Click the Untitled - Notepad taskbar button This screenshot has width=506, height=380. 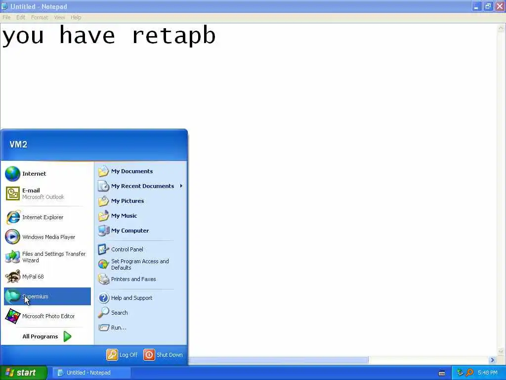click(x=91, y=373)
